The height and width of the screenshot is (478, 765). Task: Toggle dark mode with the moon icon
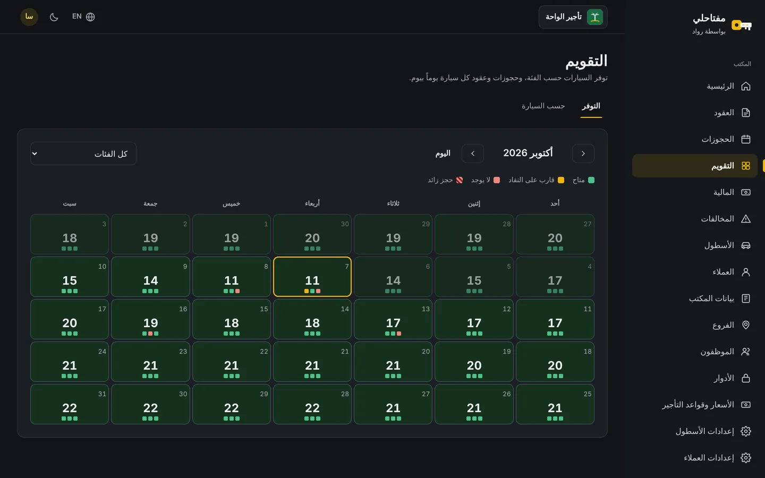(x=54, y=17)
